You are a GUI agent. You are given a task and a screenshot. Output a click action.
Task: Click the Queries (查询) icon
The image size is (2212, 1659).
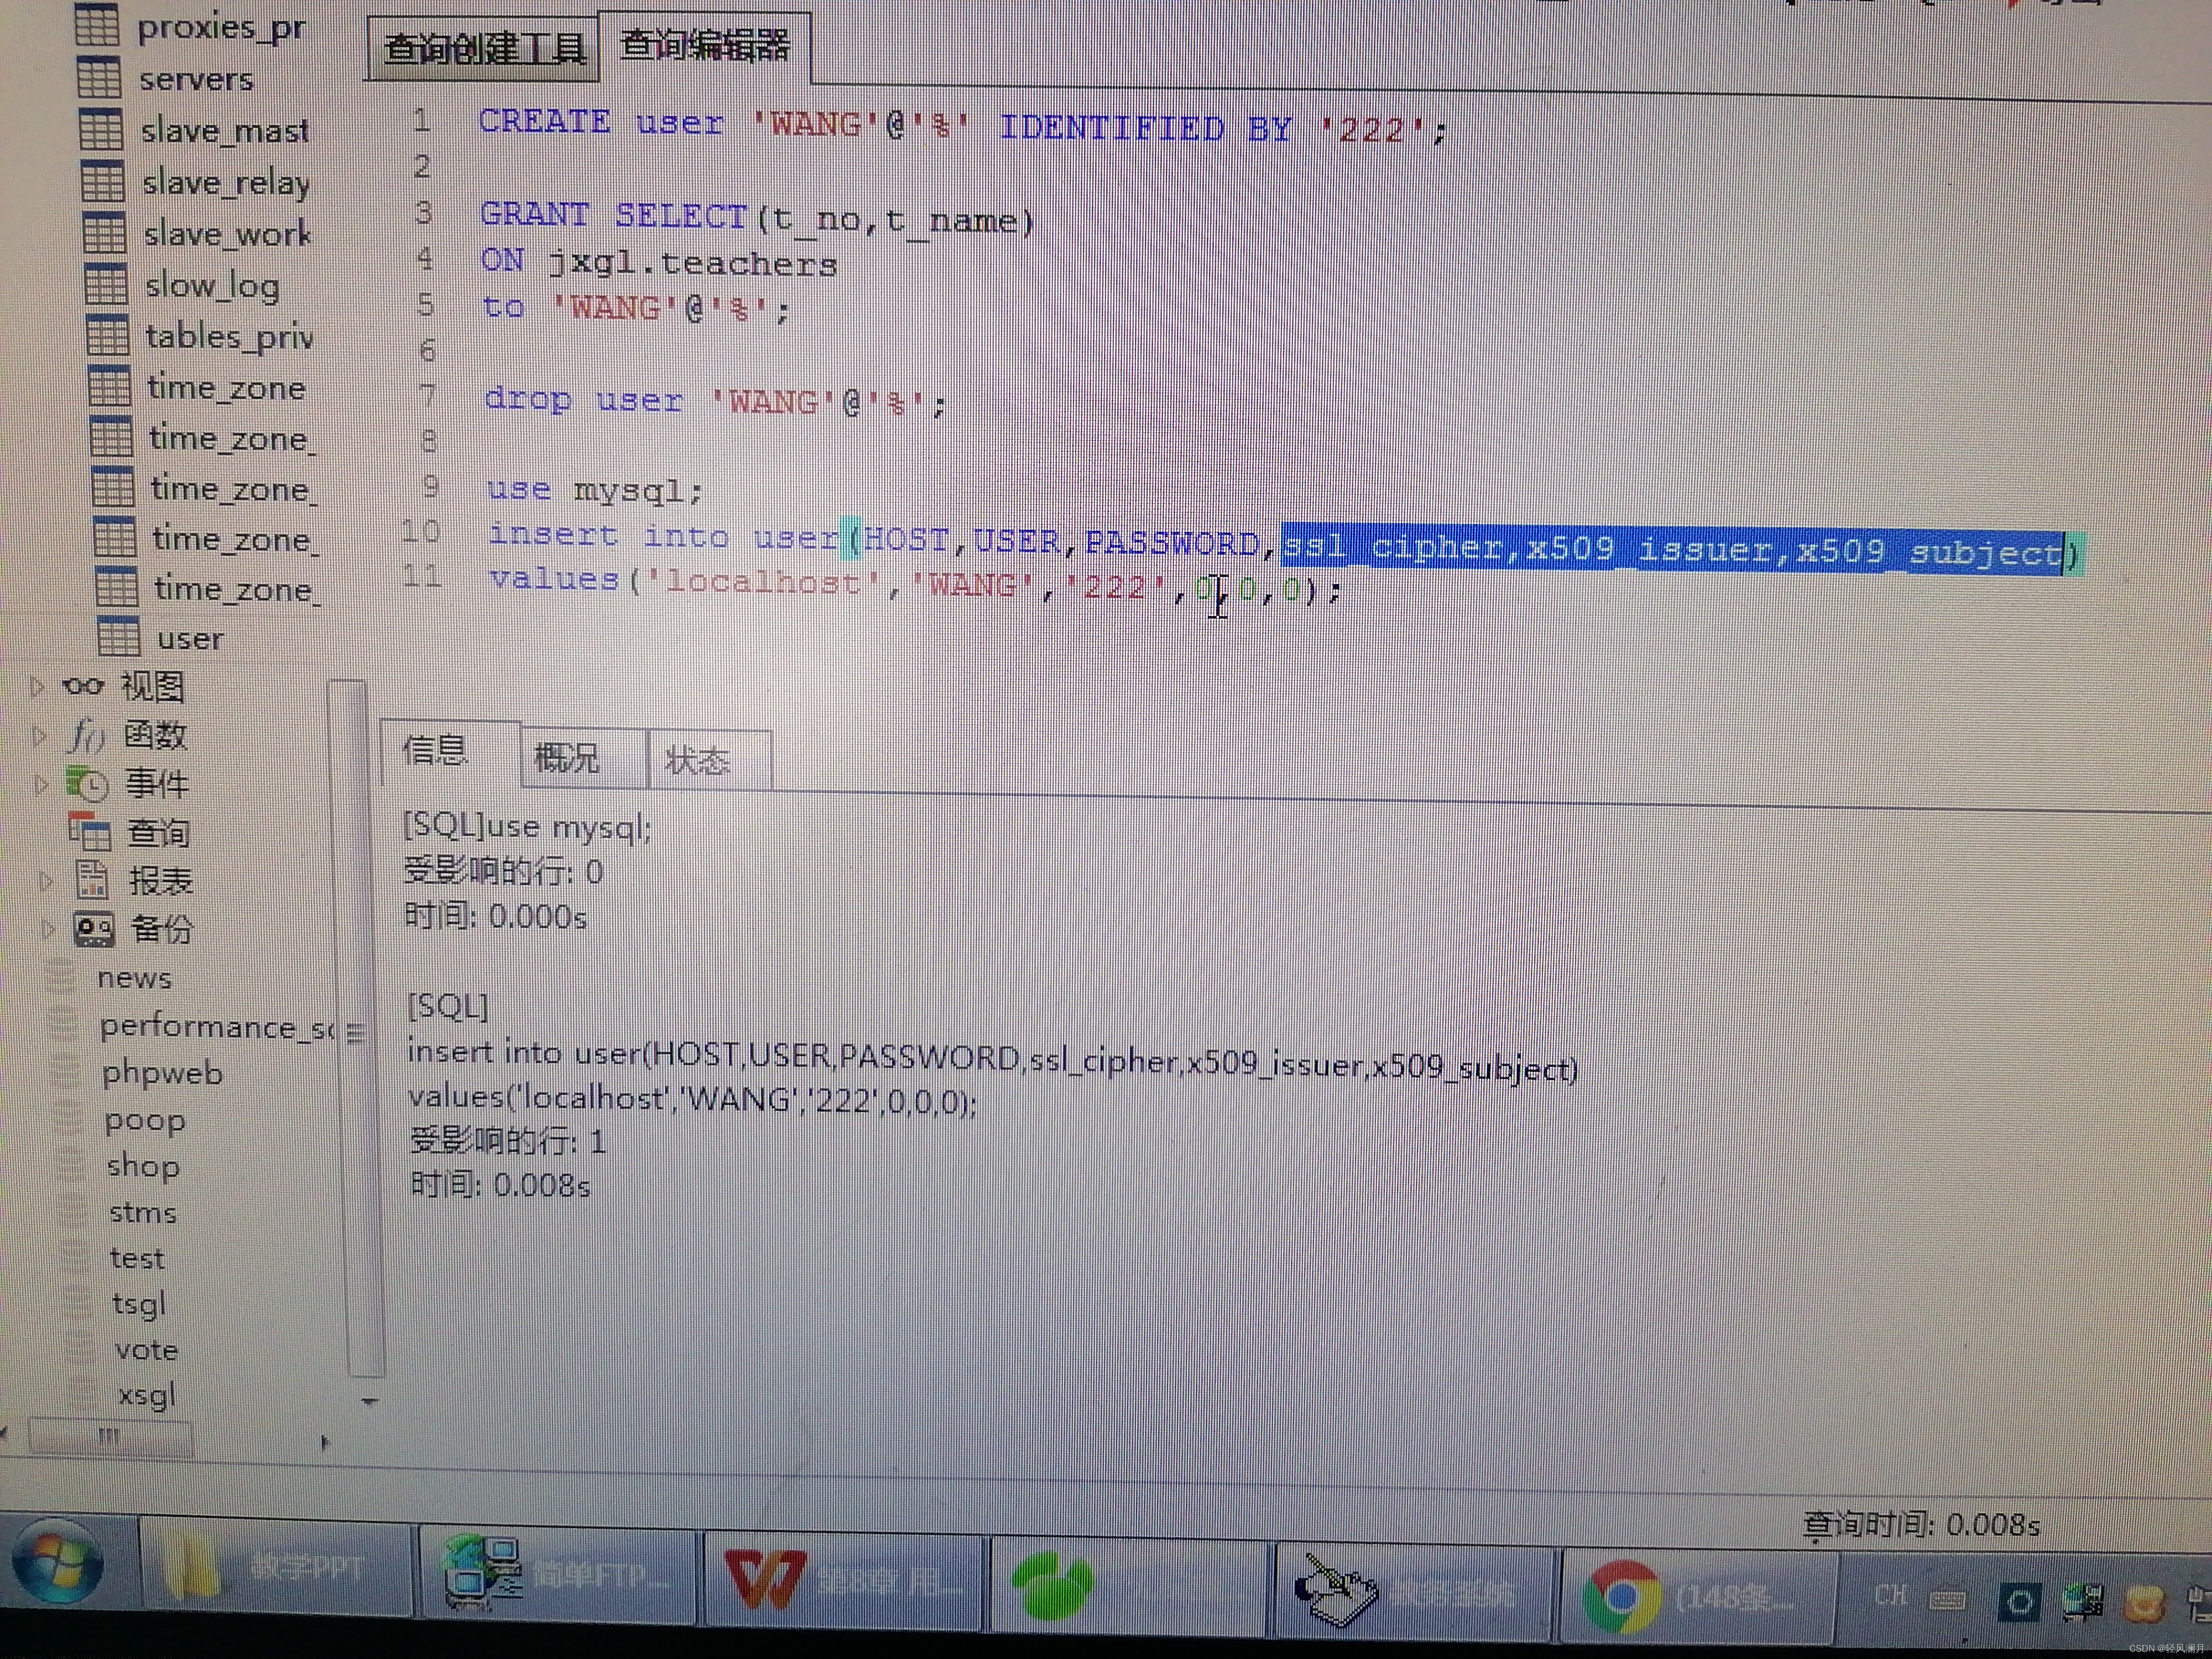coord(90,832)
